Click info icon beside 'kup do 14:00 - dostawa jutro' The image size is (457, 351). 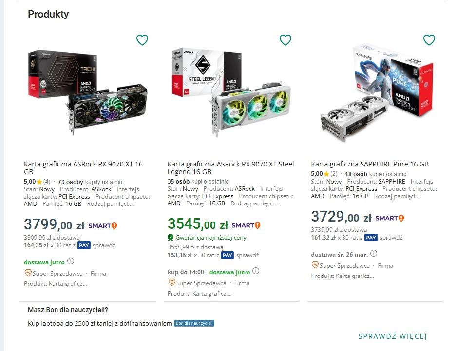(256, 271)
